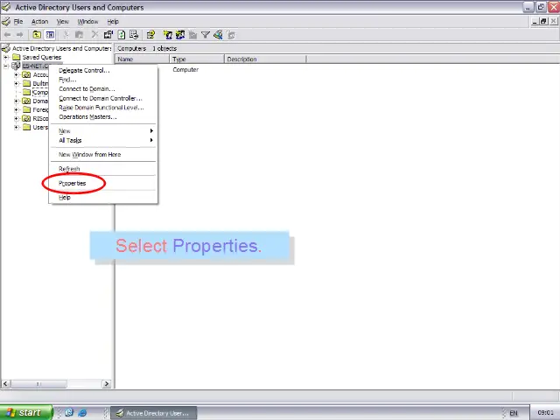The image size is (560, 420).
Task: Click the Active Directory Users and Computers root node
Action: click(61, 48)
